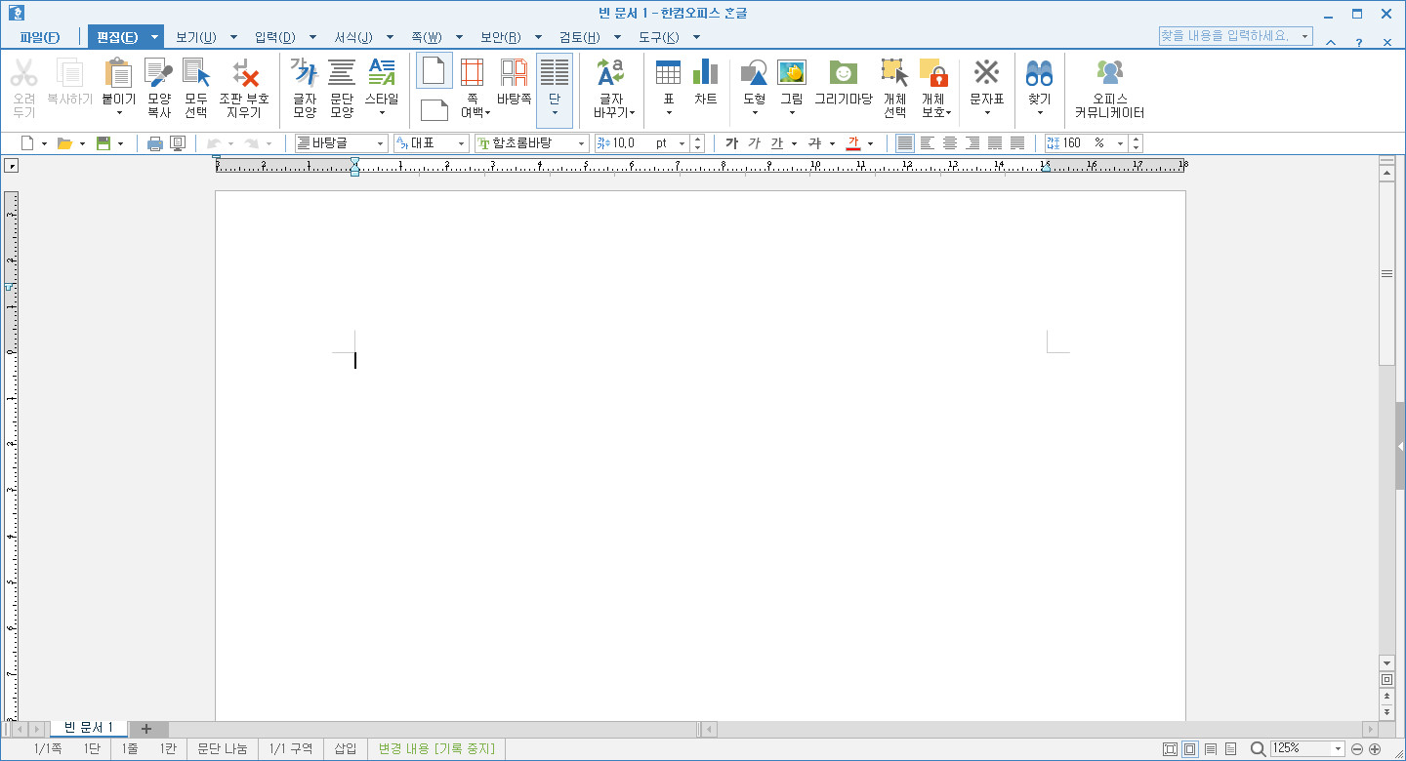Image resolution: width=1406 pixels, height=761 pixels.
Task: Click the help question mark icon
Action: (x=1358, y=42)
